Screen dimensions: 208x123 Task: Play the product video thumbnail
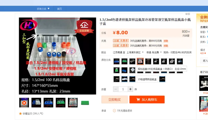(x=24, y=102)
